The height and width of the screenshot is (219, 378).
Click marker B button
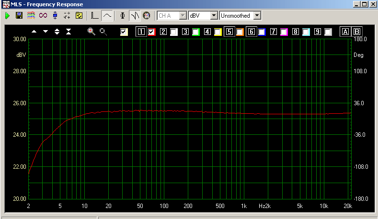[x=357, y=32]
